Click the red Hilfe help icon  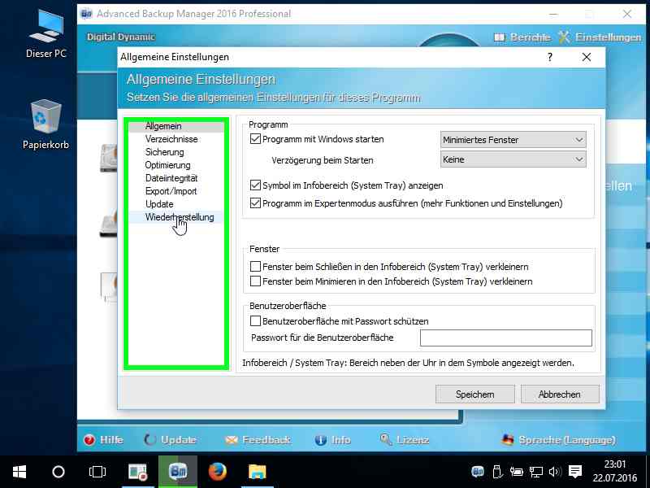point(89,440)
